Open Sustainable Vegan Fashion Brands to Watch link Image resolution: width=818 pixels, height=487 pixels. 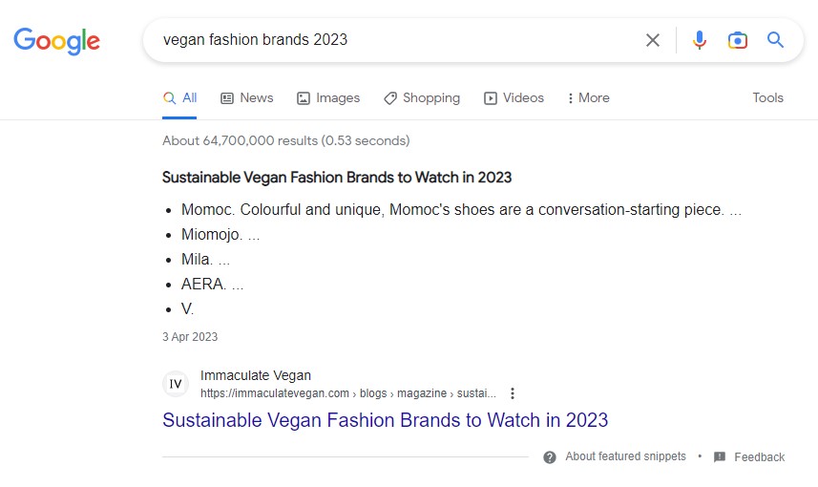(385, 420)
